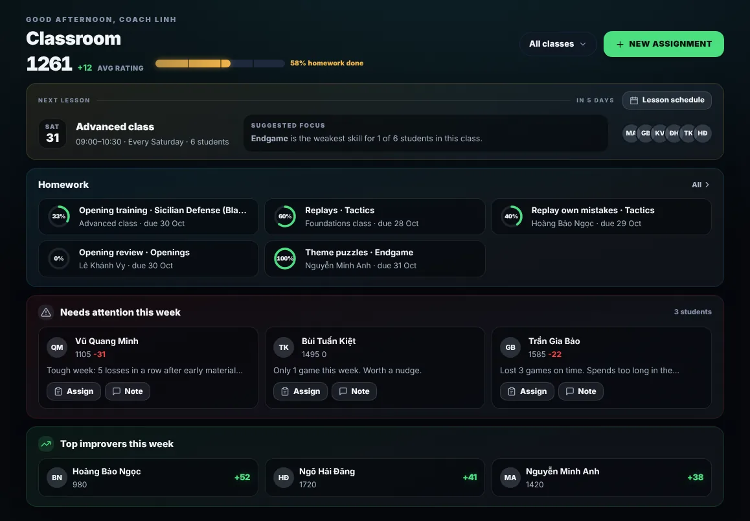Click the warning triangle icon beside Needs attention
This screenshot has width=750, height=521.
pyautogui.click(x=46, y=312)
